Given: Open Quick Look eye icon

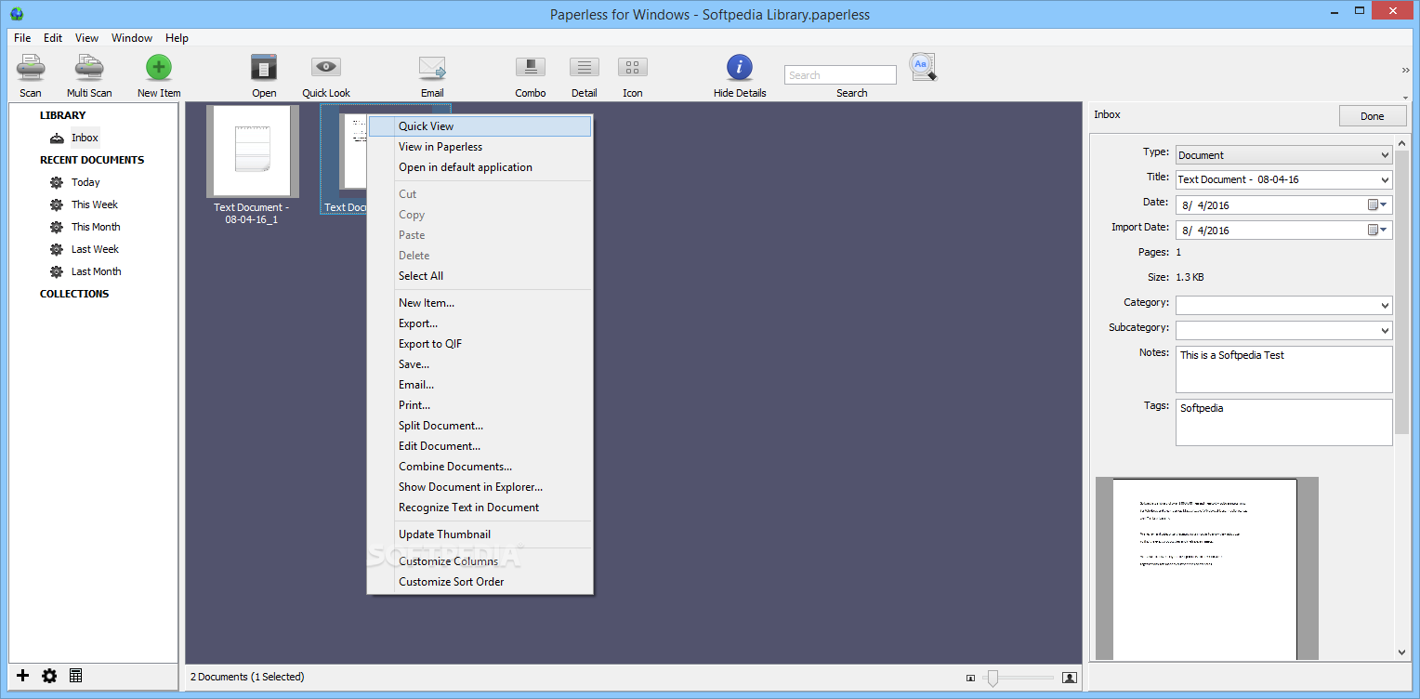Looking at the screenshot, I should pyautogui.click(x=326, y=67).
